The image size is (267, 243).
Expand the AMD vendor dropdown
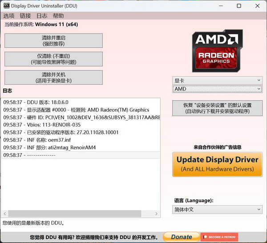[217, 89]
